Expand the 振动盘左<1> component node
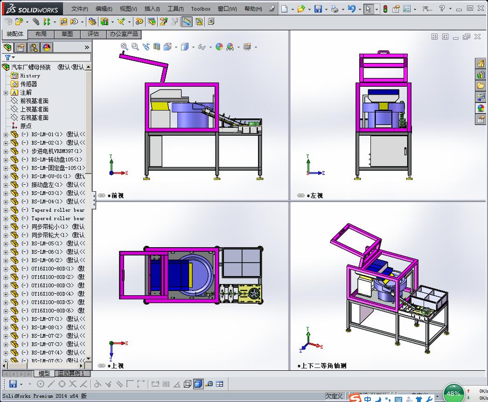The width and height of the screenshot is (488, 402). [6, 185]
